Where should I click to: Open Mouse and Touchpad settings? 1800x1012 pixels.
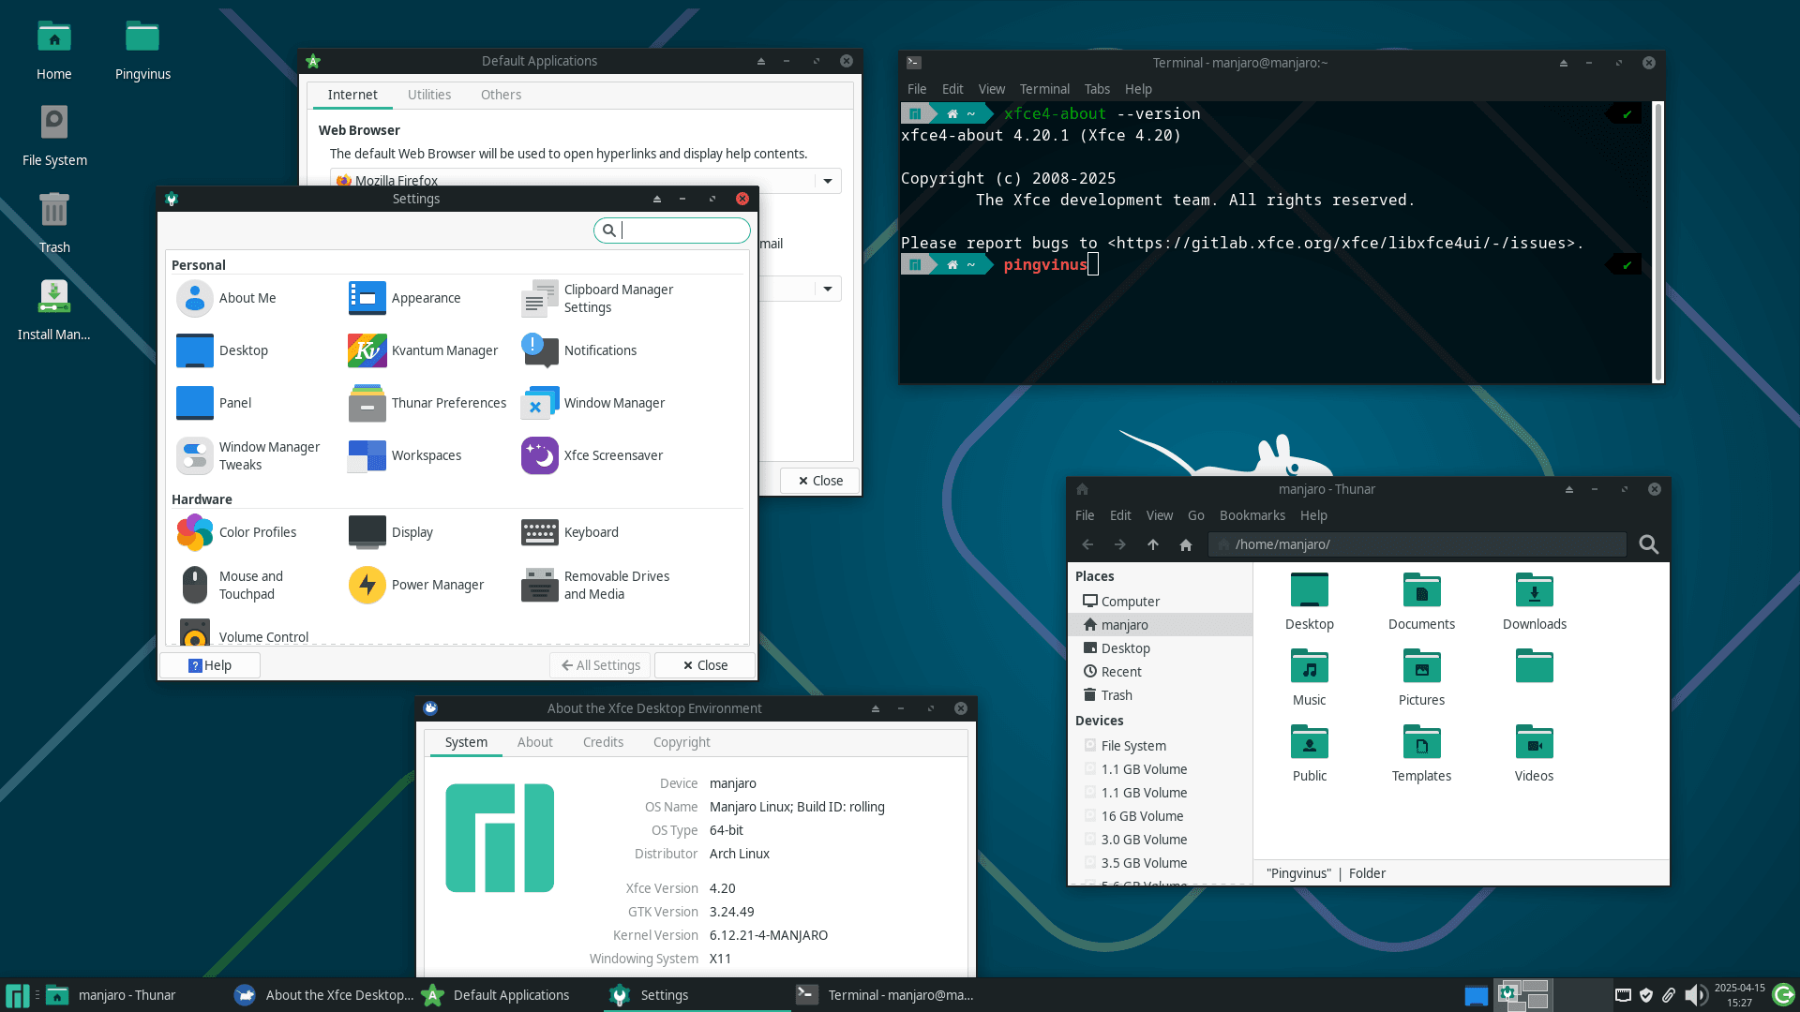(194, 585)
